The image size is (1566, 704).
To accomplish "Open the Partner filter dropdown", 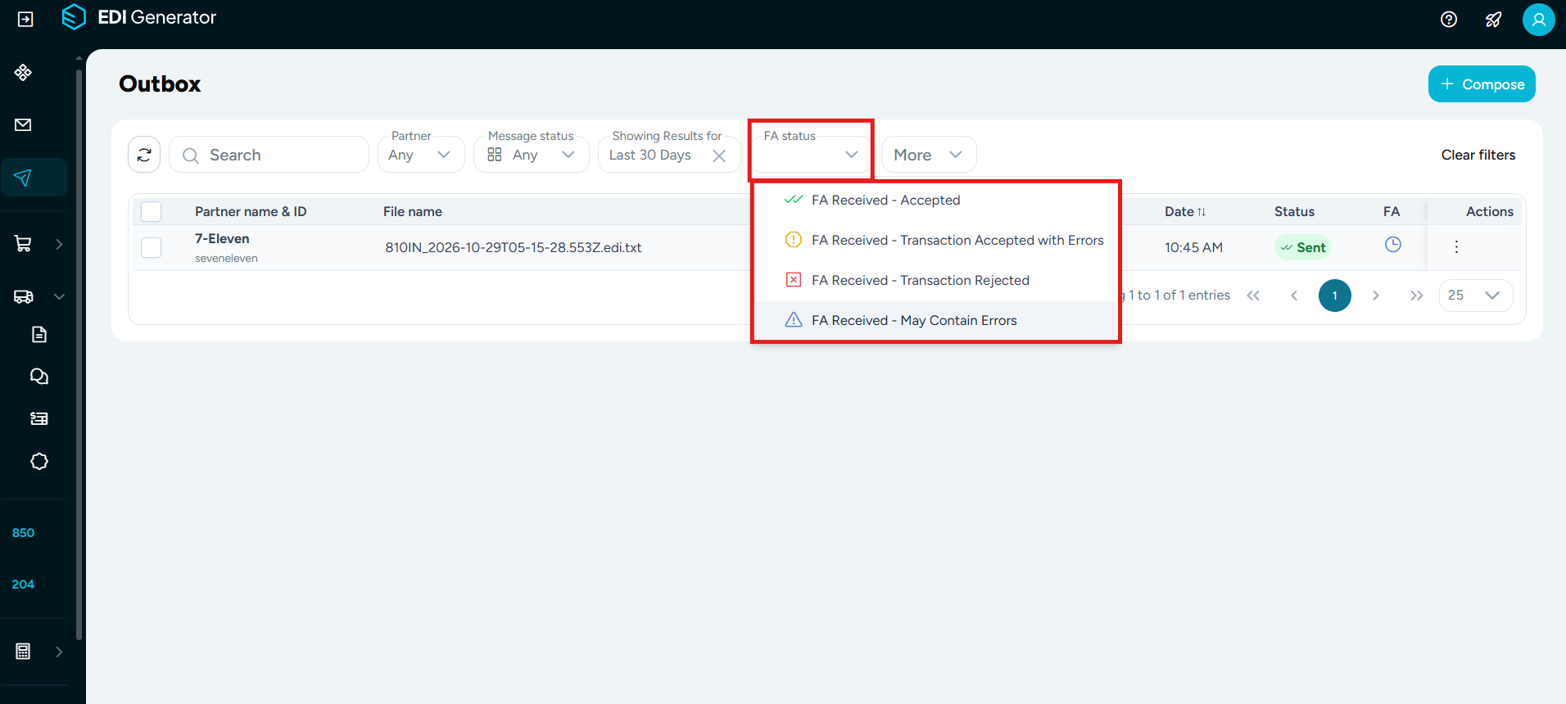I will 421,155.
